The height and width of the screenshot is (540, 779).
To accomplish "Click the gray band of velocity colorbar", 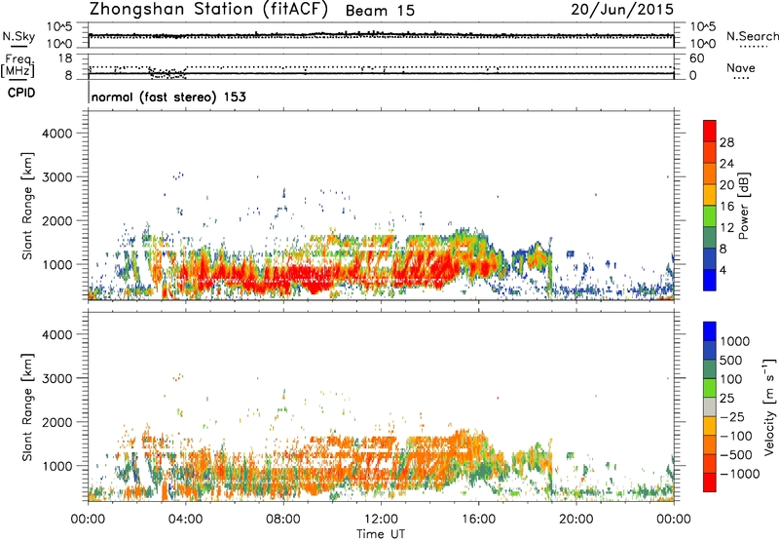I will tap(710, 407).
